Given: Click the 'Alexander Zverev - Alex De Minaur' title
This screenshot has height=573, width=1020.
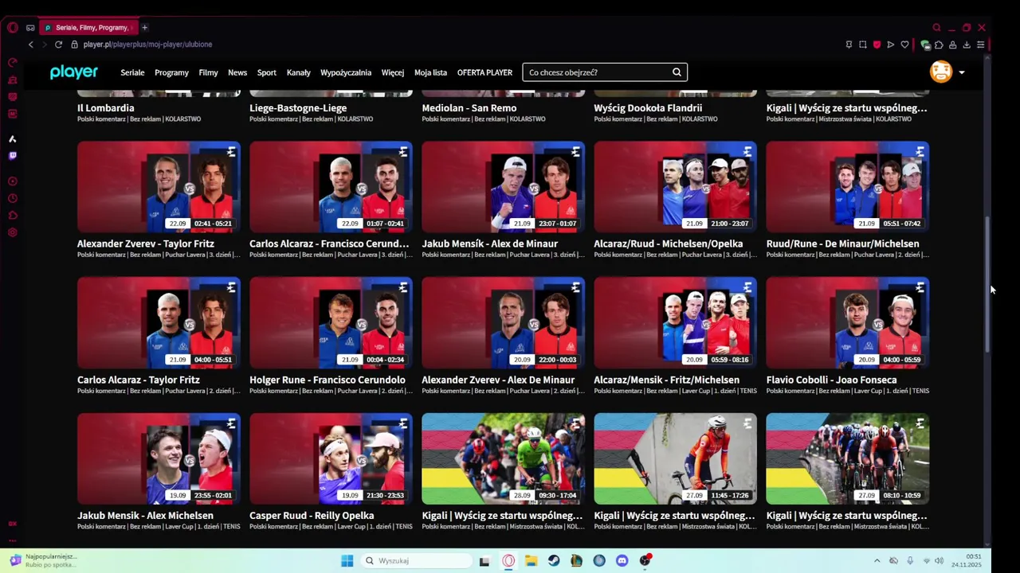Looking at the screenshot, I should coord(498,380).
